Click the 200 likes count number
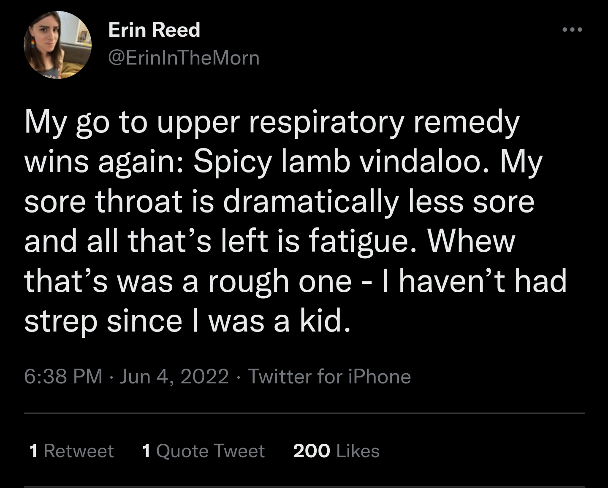Screen dimensions: 608x488 (312, 451)
